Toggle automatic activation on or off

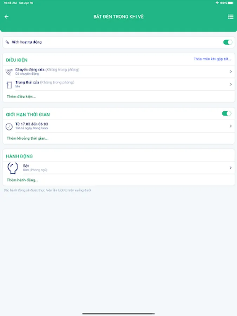(x=228, y=42)
